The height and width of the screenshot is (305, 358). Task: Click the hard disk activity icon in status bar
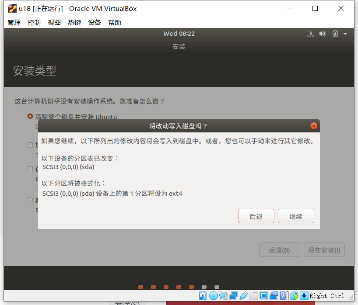coord(203,296)
